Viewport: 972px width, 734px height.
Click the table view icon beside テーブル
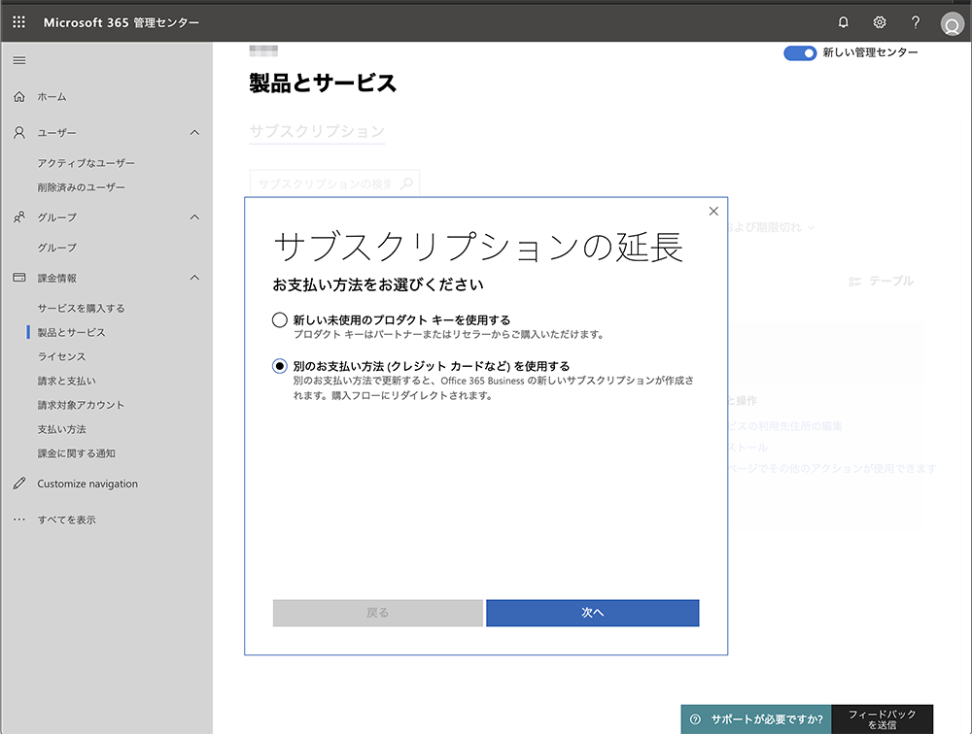click(854, 282)
